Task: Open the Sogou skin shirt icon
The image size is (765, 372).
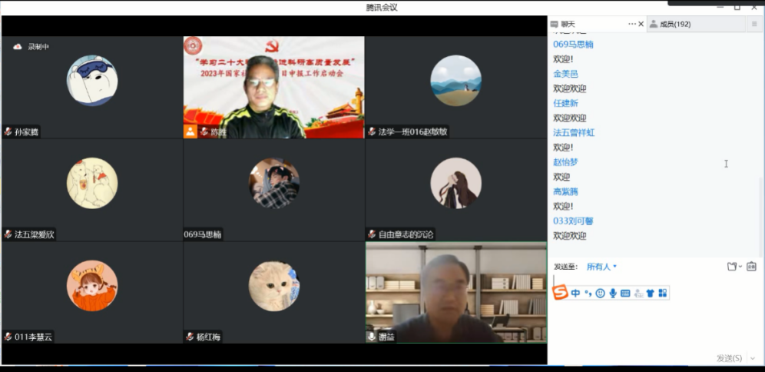Action: (x=650, y=293)
